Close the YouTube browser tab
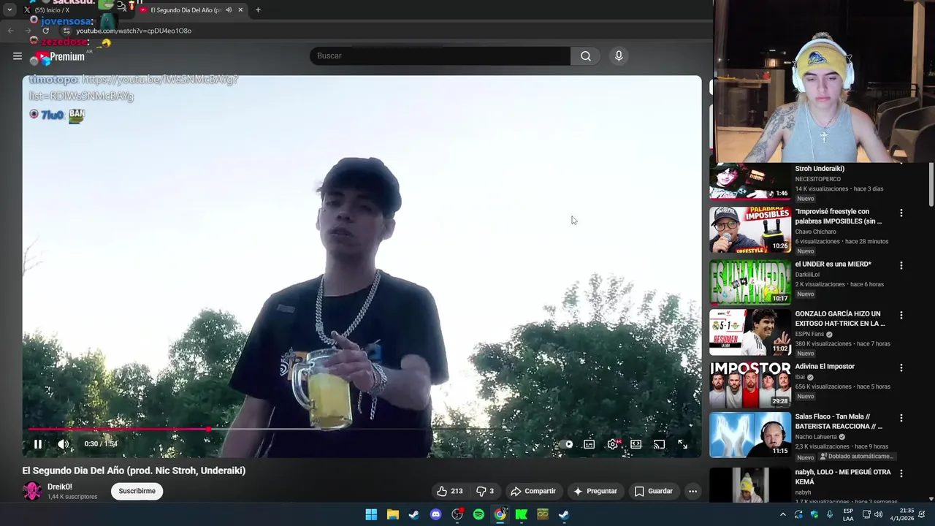 (240, 9)
